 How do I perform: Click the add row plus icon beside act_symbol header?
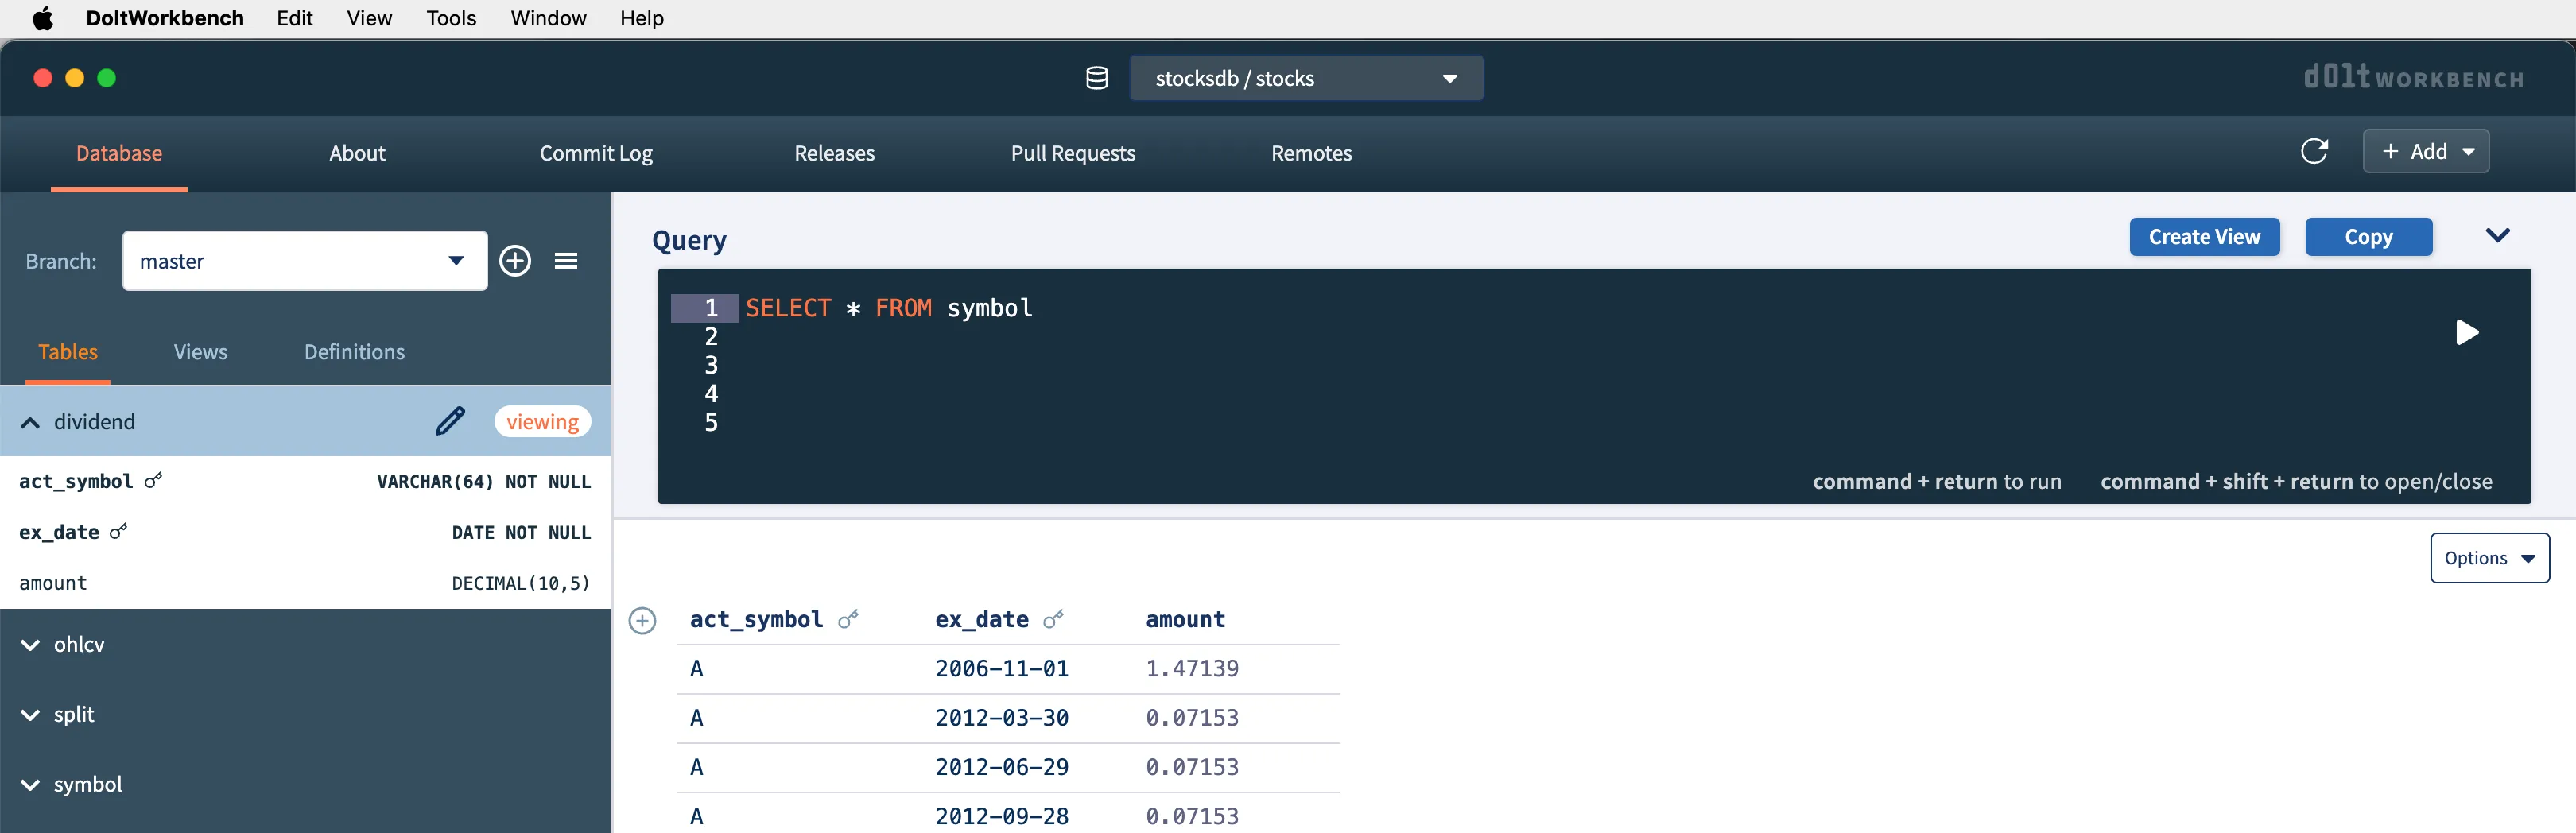point(642,620)
